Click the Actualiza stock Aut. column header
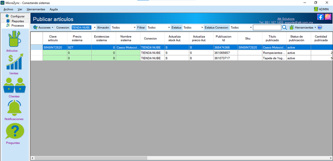Screen dimensions: 333x161 pyautogui.click(x=177, y=38)
